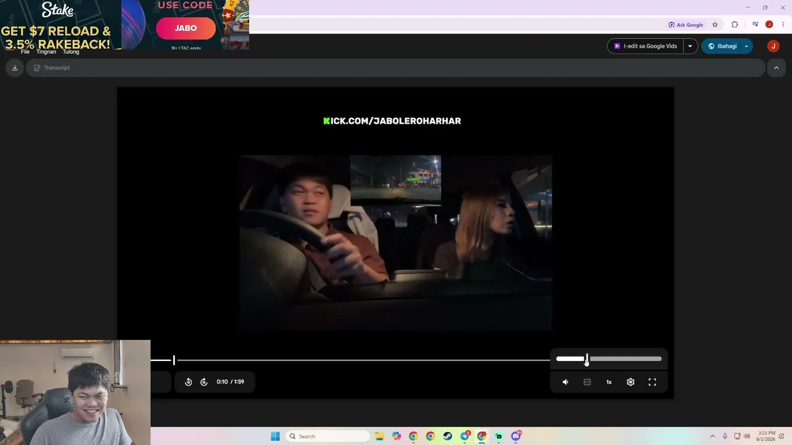Open the Tingnan menu
The width and height of the screenshot is (792, 445).
click(x=46, y=52)
